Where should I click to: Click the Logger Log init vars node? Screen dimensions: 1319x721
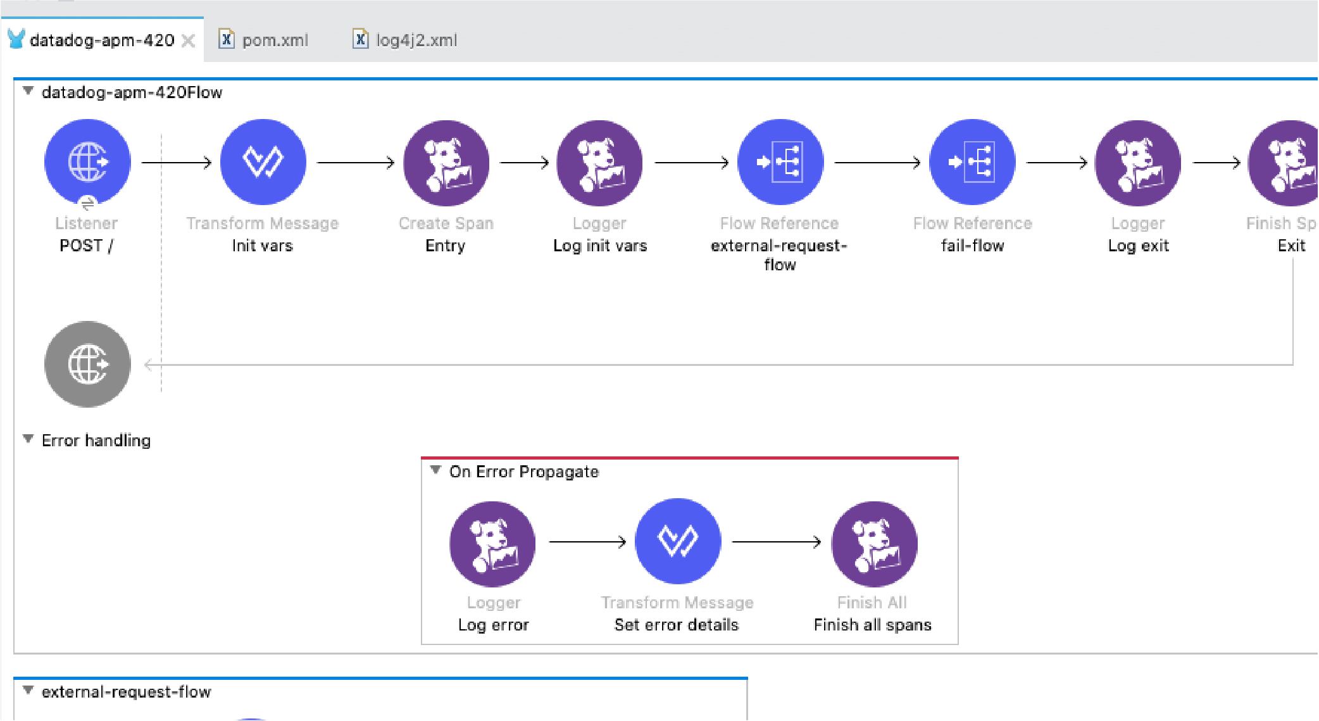click(x=599, y=163)
